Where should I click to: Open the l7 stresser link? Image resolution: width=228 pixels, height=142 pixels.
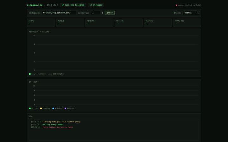(96, 5)
